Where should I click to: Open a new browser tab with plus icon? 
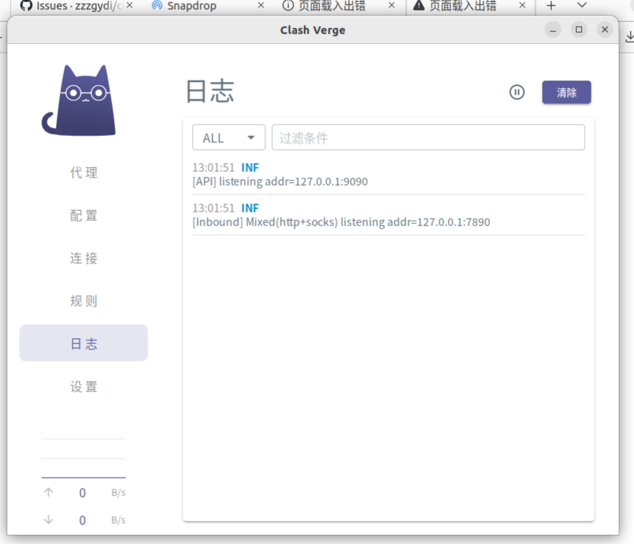[551, 5]
